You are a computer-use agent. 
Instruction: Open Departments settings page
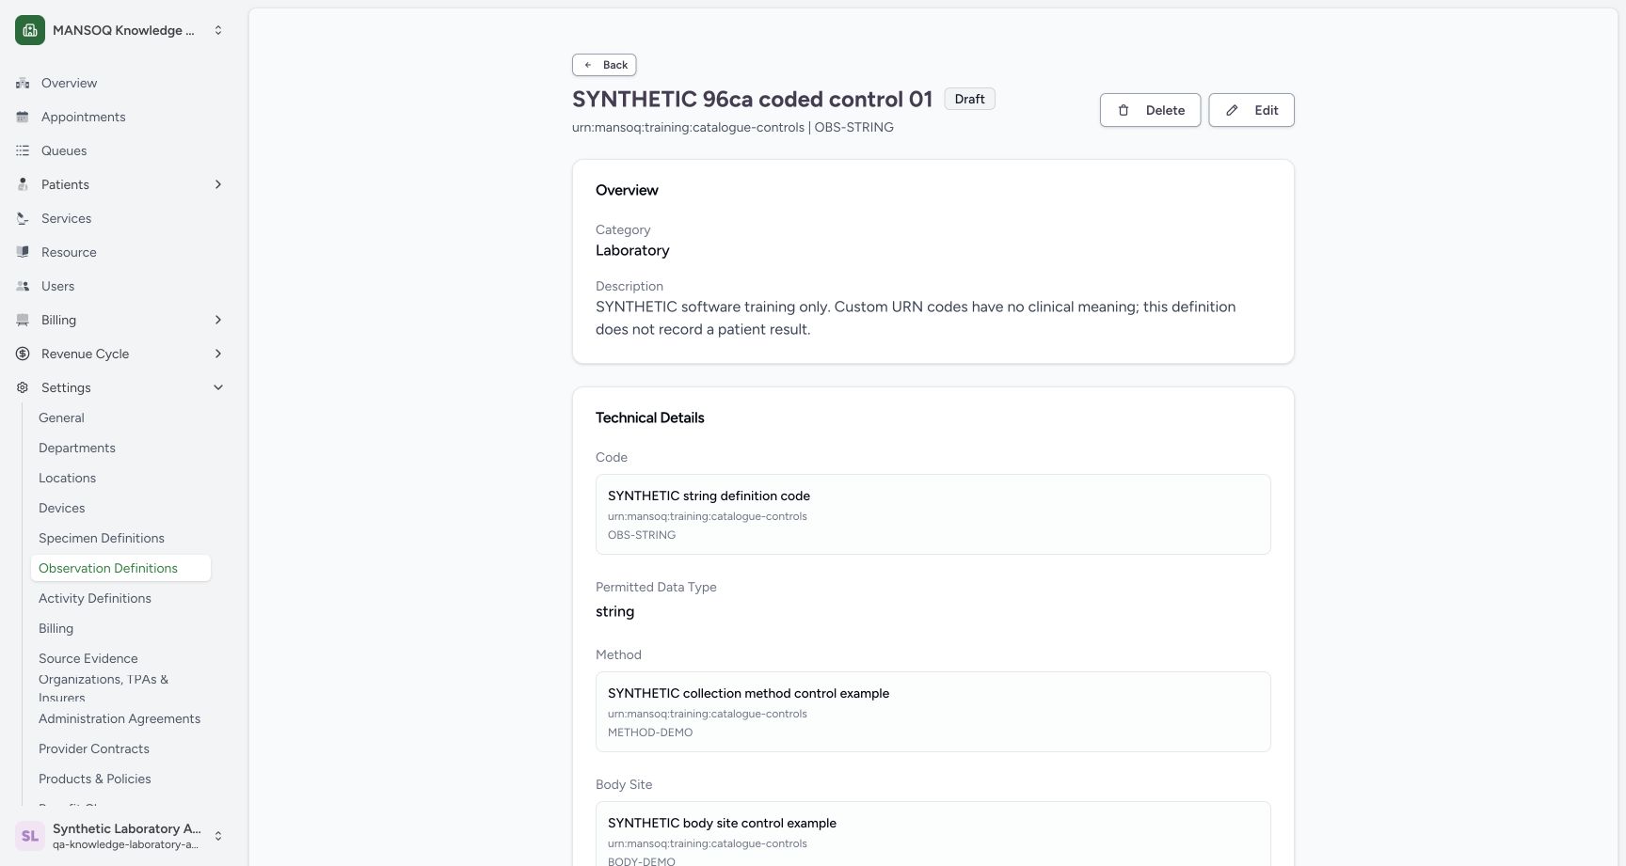(x=120, y=448)
